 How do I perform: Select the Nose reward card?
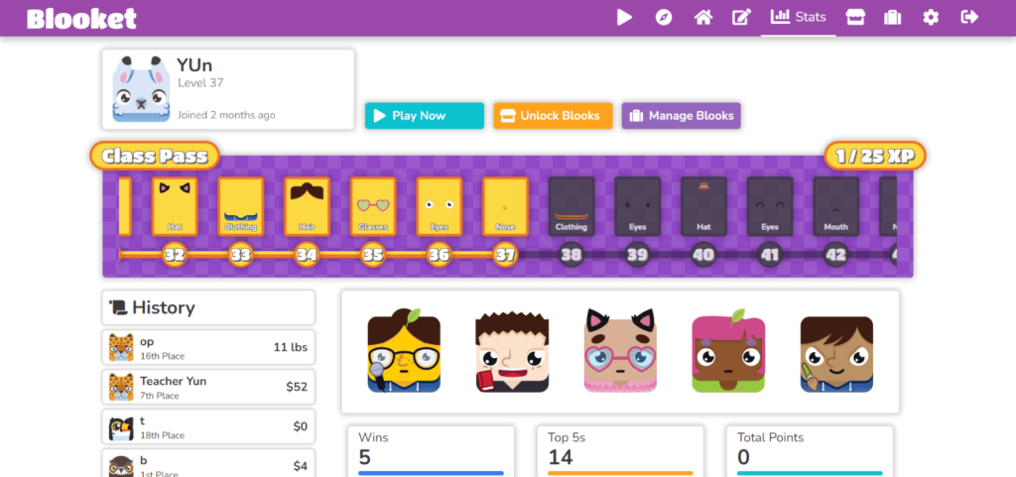[505, 206]
